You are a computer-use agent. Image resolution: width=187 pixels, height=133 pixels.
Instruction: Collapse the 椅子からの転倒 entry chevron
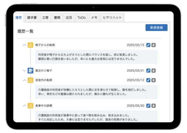[x=24, y=45]
